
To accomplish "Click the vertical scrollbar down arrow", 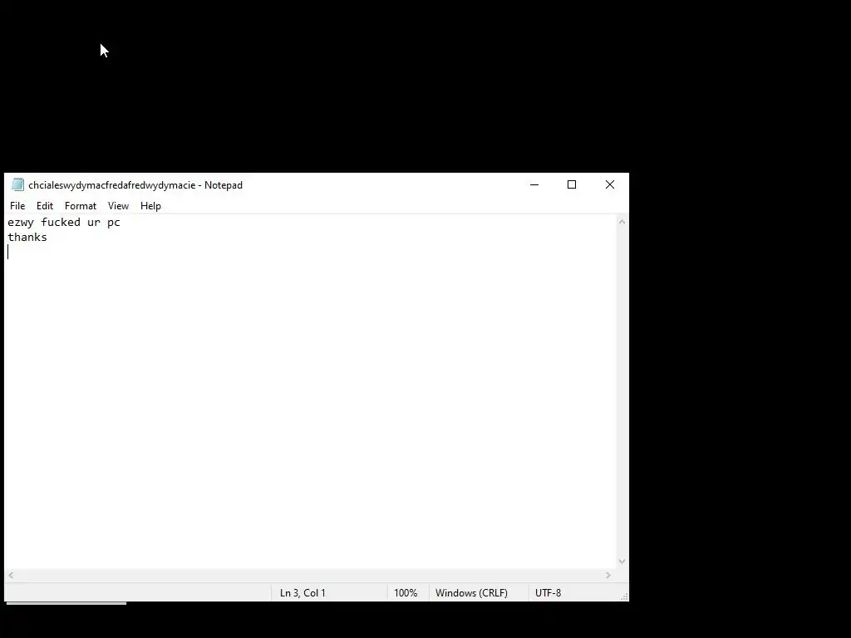I will 622,562.
